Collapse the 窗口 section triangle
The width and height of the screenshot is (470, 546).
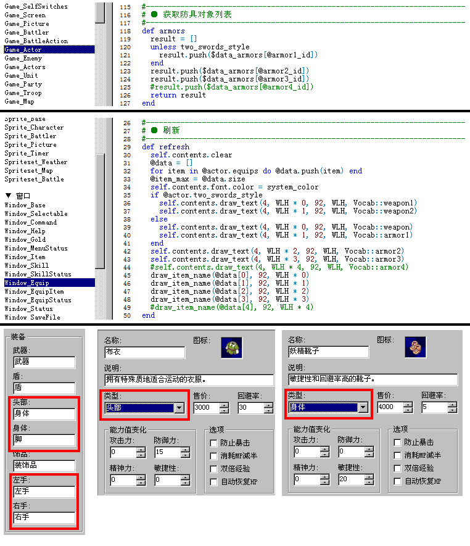click(x=9, y=196)
